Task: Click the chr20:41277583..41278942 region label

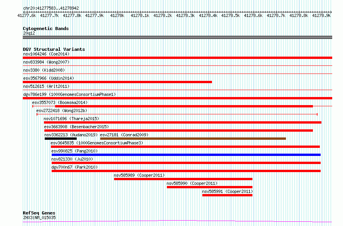Action: point(51,8)
